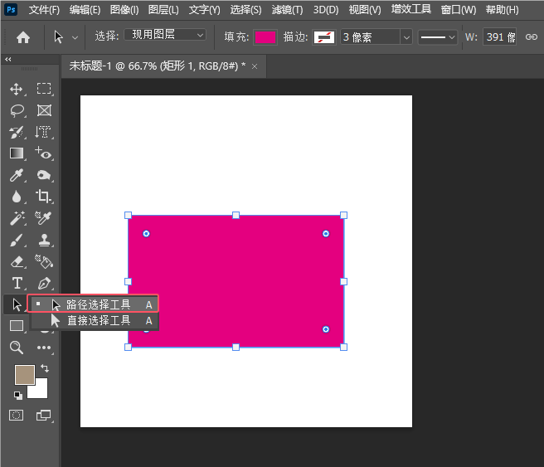This screenshot has height=467, width=544.
Task: Open the 编辑(E) menu
Action: click(x=85, y=10)
